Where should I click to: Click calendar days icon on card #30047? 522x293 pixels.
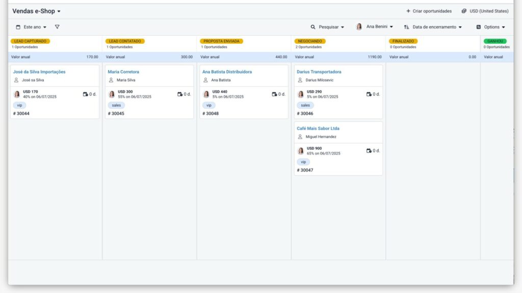point(369,151)
